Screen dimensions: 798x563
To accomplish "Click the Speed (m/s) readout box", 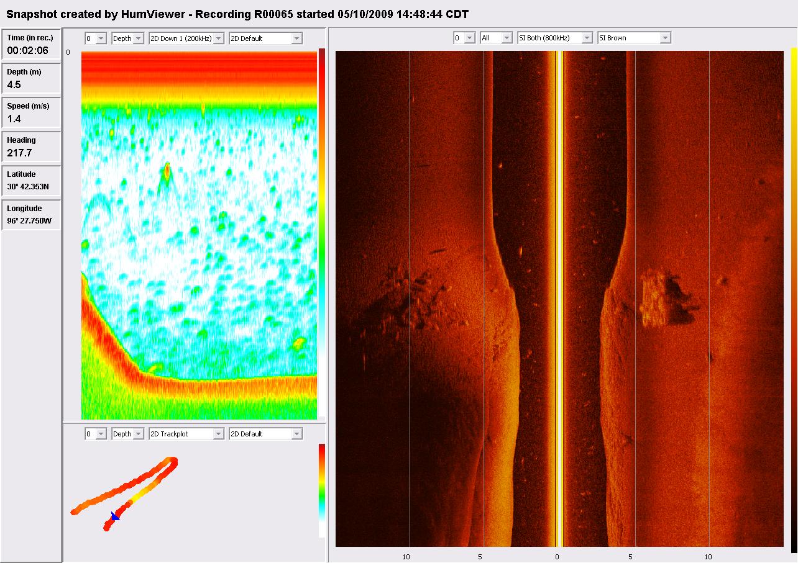I will pyautogui.click(x=31, y=113).
